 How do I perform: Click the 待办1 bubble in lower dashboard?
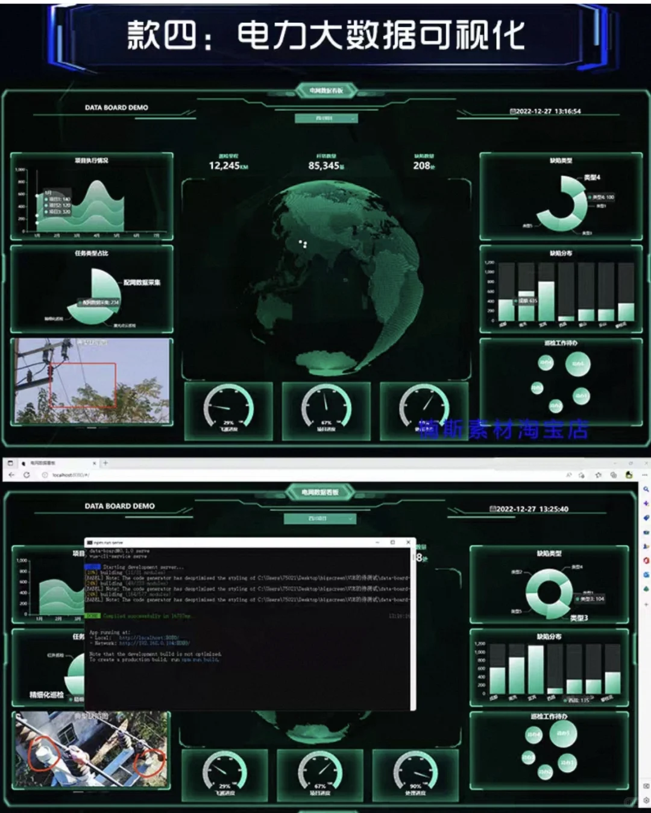click(567, 763)
